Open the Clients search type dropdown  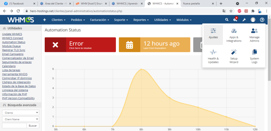point(21,112)
